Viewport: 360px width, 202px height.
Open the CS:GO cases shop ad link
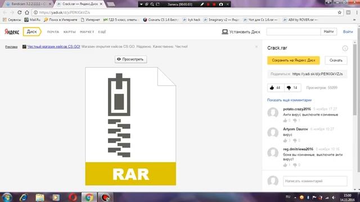(x=54, y=47)
